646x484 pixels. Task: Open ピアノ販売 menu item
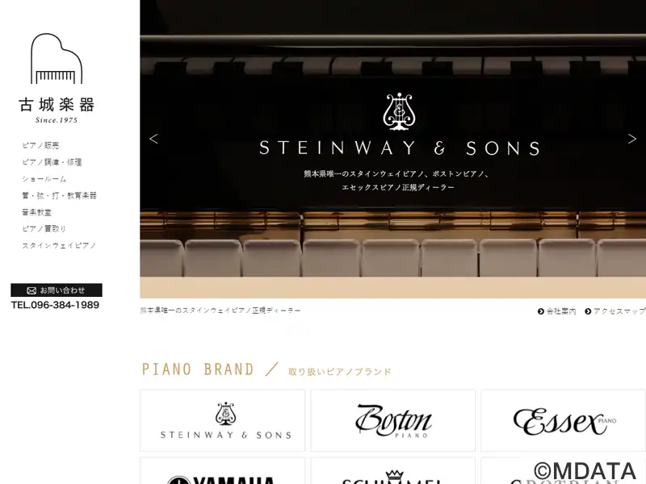pos(40,145)
